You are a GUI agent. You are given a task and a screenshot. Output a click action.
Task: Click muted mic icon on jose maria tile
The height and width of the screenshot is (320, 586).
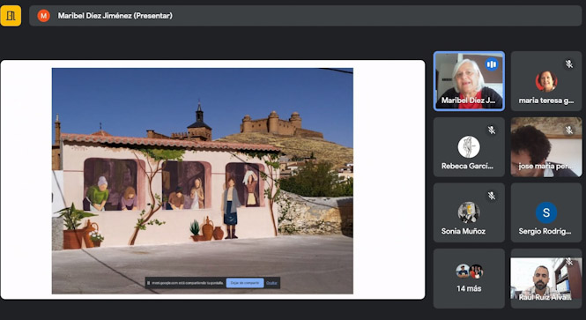tap(568, 130)
